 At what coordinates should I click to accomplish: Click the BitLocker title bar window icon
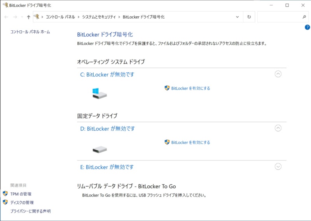coord(5,5)
